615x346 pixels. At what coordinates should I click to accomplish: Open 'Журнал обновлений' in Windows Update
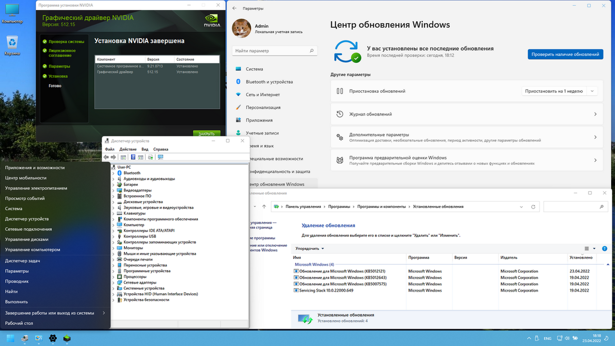[467, 114]
